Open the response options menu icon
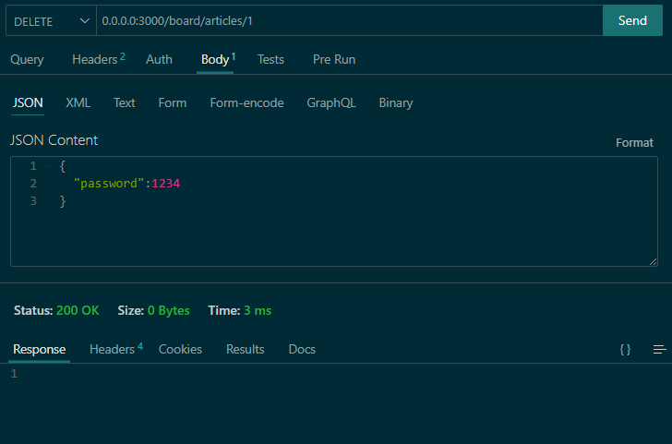 pyautogui.click(x=660, y=350)
